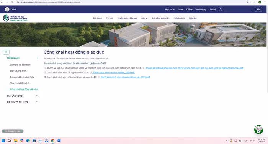Collapse the TỔNG QUAN sidebar section

37,58
